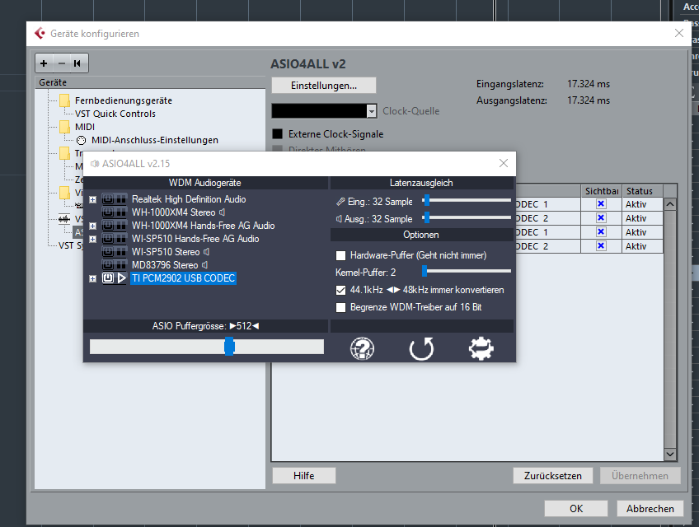The height and width of the screenshot is (527, 699).
Task: Toggle power icon for Realtek High Definition Audio
Action: click(x=108, y=199)
